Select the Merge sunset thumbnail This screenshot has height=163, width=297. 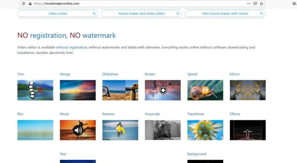click(x=78, y=90)
